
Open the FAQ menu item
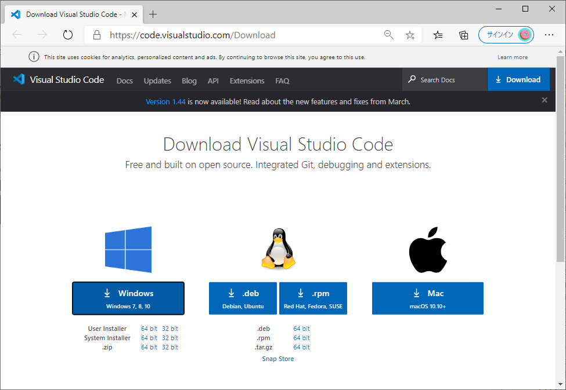coord(282,81)
